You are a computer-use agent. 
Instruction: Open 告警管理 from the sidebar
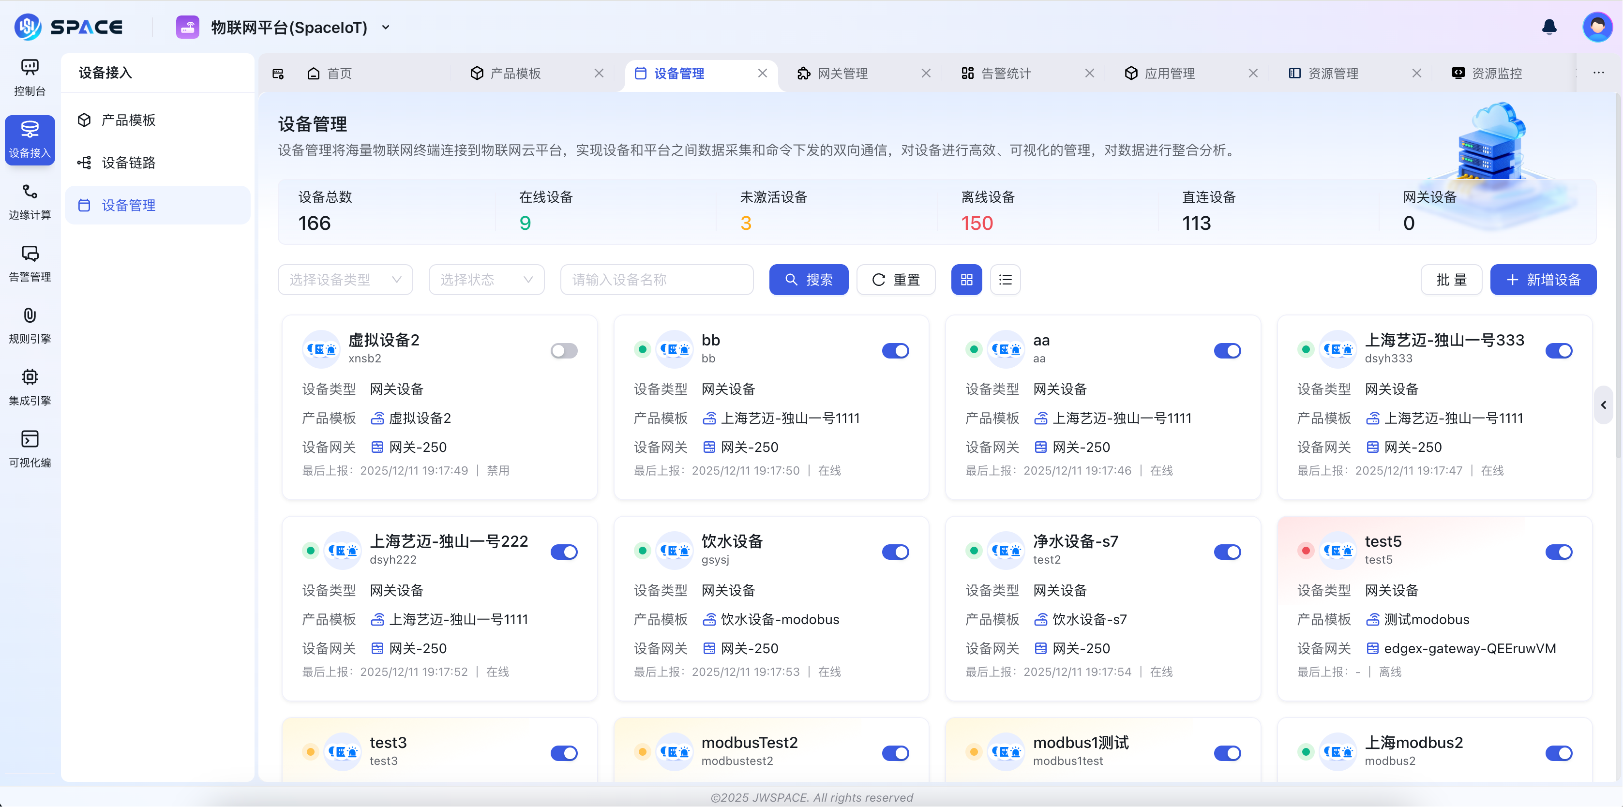click(x=29, y=263)
